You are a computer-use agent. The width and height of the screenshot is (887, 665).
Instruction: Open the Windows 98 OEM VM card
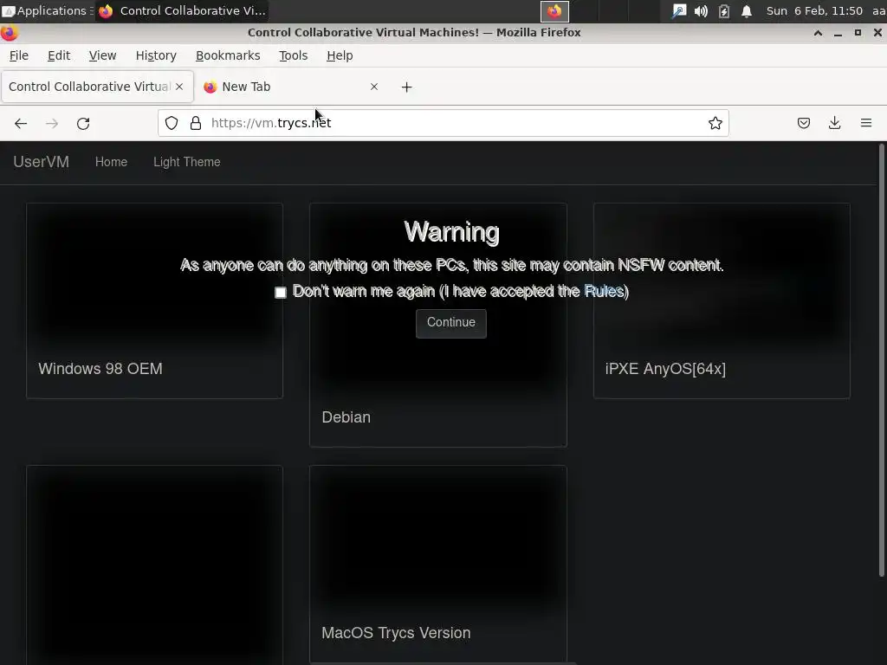tap(154, 300)
